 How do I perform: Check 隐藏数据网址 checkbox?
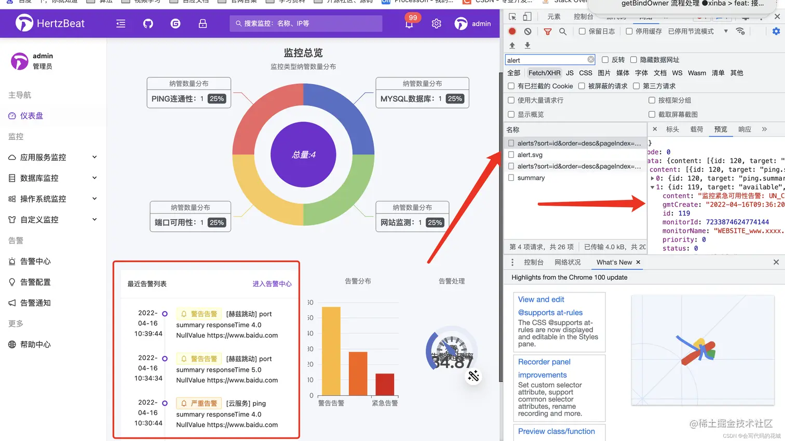(633, 60)
